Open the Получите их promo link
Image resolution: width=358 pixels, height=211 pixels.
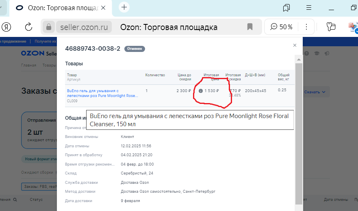coord(46,41)
